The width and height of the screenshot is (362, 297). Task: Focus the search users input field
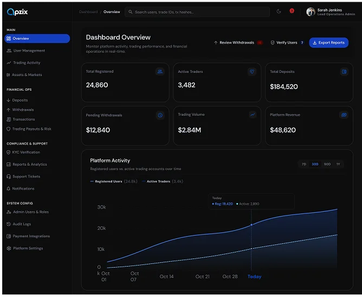pyautogui.click(x=197, y=12)
